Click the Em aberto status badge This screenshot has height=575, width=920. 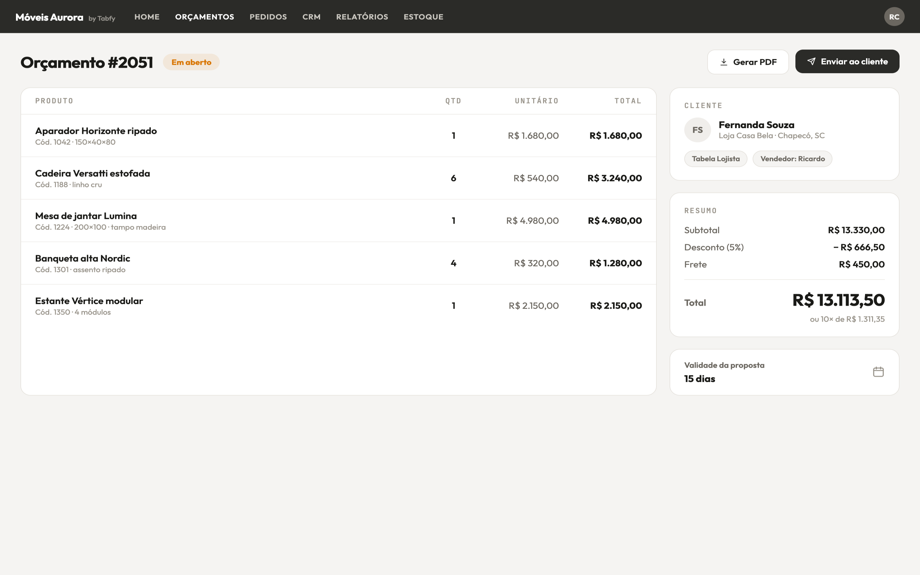pyautogui.click(x=191, y=62)
